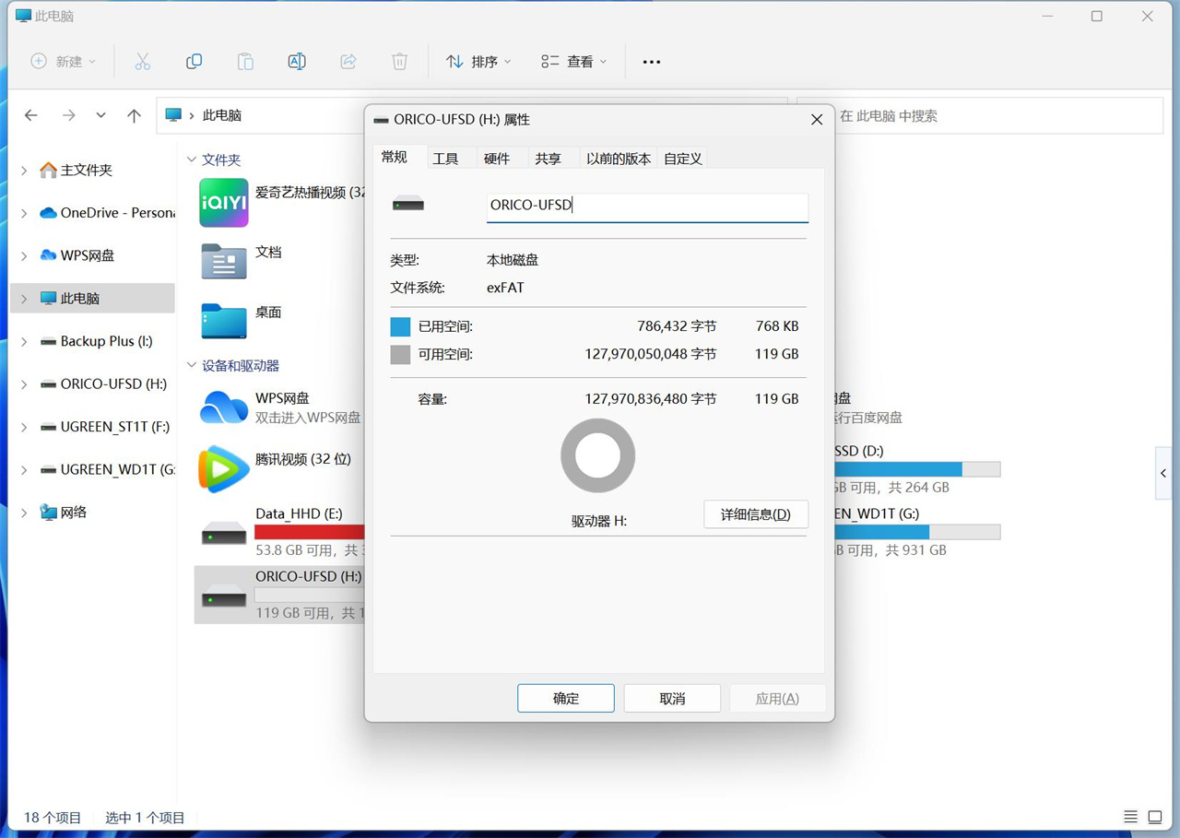Switch to 常规 tab in properties

(395, 158)
